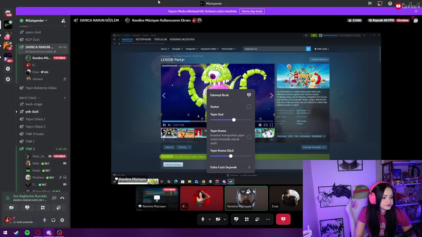The height and width of the screenshot is (237, 422).
Task: Select Görkem in the voice channel list
Action: (46, 79)
